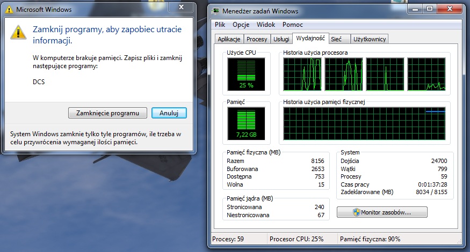Viewport: 470px width, 252px height.
Task: Click the Task Manager title bar icon
Action: (215, 11)
